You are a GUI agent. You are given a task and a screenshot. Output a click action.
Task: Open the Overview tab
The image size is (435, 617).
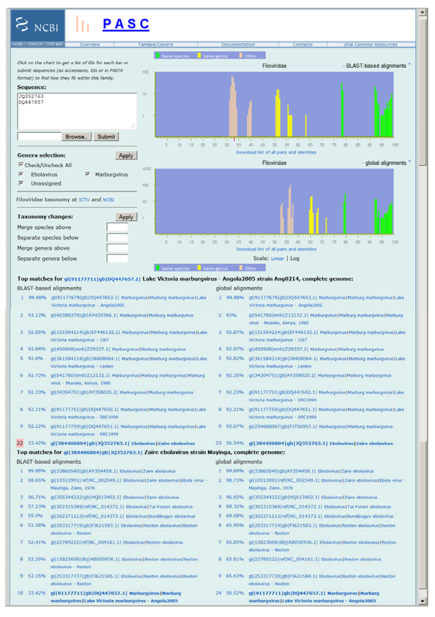pos(90,44)
